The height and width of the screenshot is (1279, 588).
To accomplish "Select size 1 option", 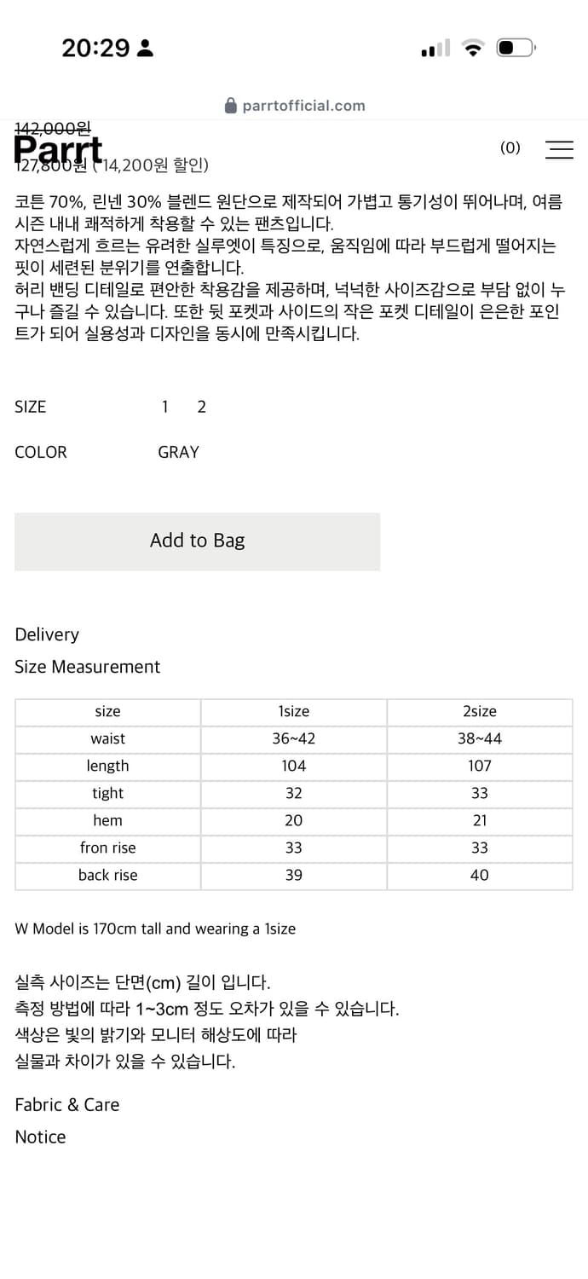I will tap(165, 407).
